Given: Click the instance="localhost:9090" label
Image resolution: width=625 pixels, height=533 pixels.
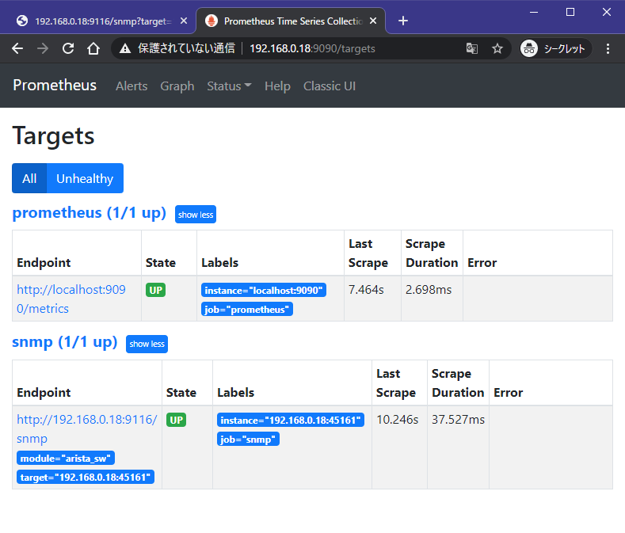Looking at the screenshot, I should [264, 290].
